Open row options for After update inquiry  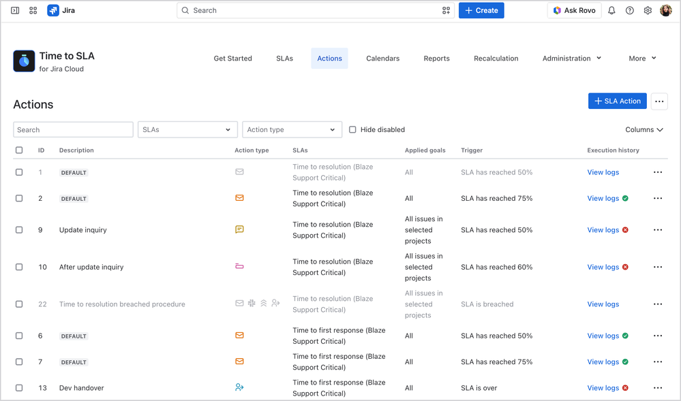tap(658, 267)
